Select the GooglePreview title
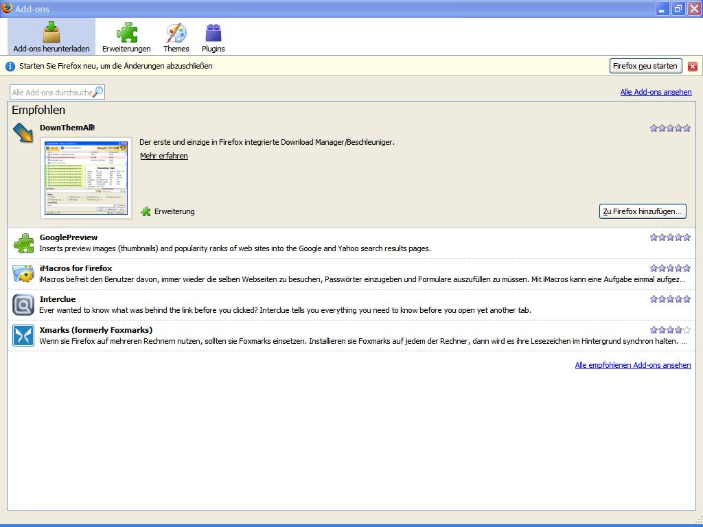Image resolution: width=703 pixels, height=527 pixels. (69, 237)
